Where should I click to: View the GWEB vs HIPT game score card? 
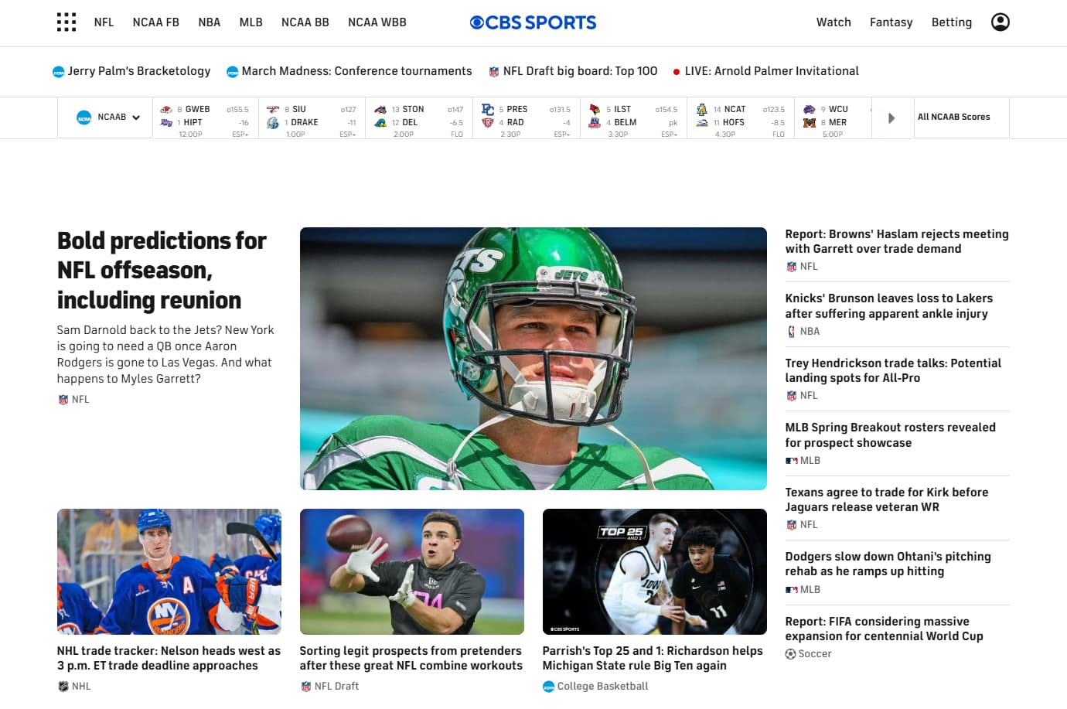[206, 121]
